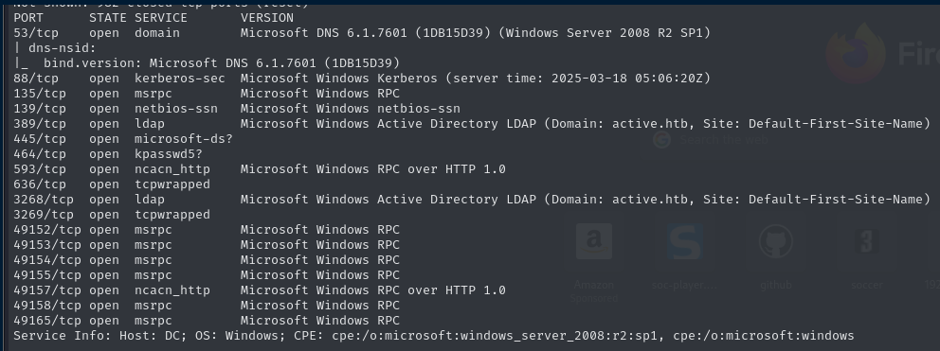Click the 53/tcp port entry
Image resolution: width=940 pixels, height=351 pixels.
click(x=36, y=33)
